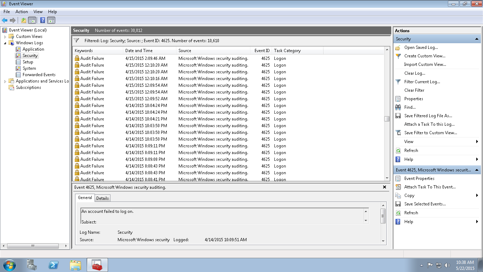Open the File menu
The height and width of the screenshot is (272, 483).
point(7,12)
